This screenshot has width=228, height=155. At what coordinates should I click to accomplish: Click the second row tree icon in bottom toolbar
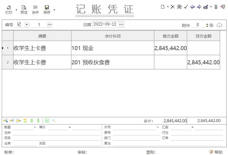[12, 121]
